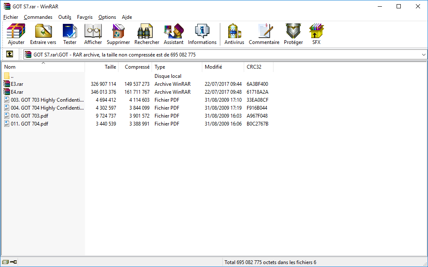Click the 'Disque local' type cell
Screen dimensions: 428x267
pyautogui.click(x=168, y=76)
